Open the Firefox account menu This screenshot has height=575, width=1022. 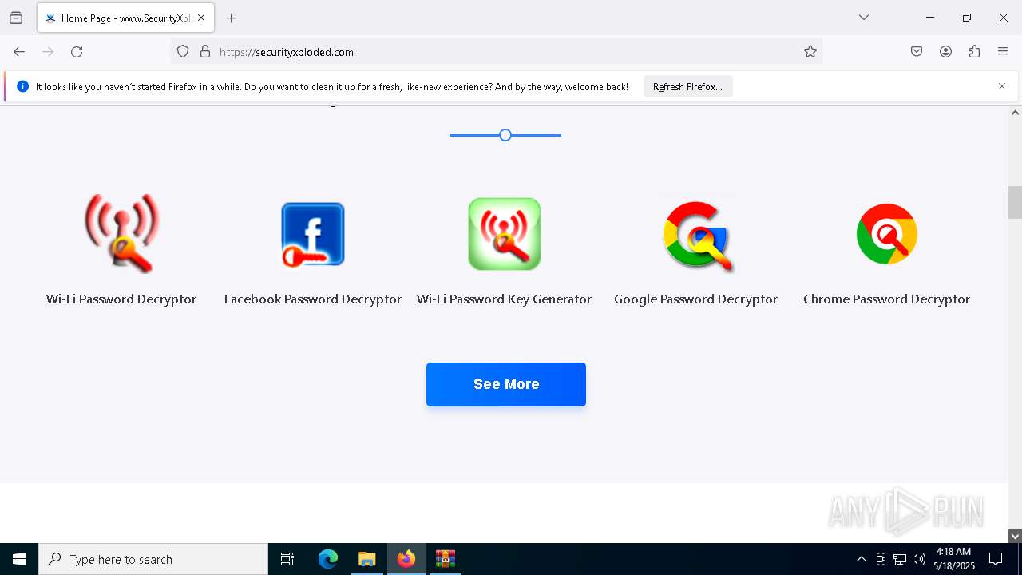[945, 52]
